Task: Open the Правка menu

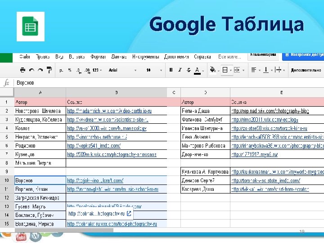Action: pyautogui.click(x=43, y=57)
